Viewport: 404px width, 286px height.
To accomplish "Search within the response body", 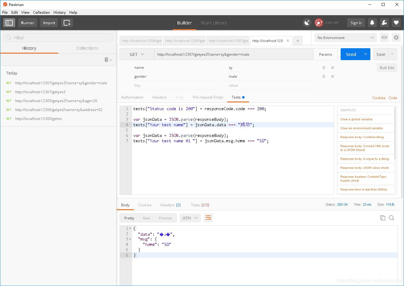I will point(392,218).
